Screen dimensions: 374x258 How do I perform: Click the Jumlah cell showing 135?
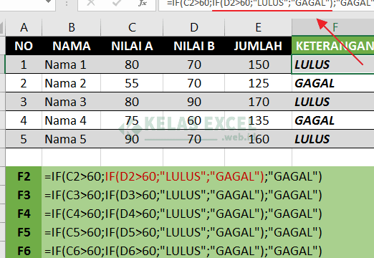tap(258, 120)
